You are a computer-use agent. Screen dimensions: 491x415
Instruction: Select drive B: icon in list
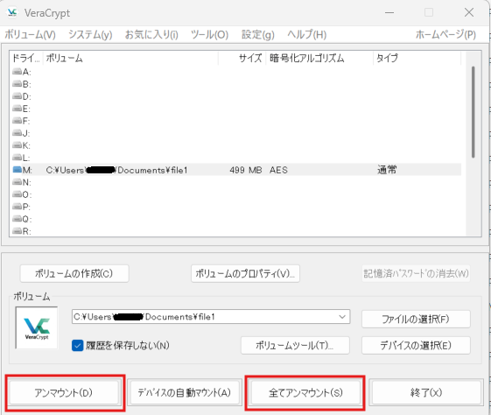(x=18, y=84)
